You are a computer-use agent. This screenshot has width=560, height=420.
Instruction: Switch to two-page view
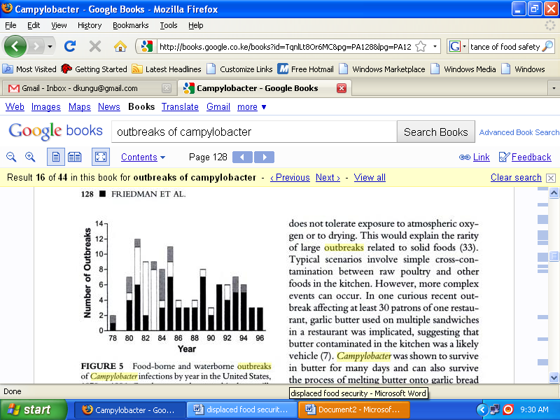coord(74,157)
